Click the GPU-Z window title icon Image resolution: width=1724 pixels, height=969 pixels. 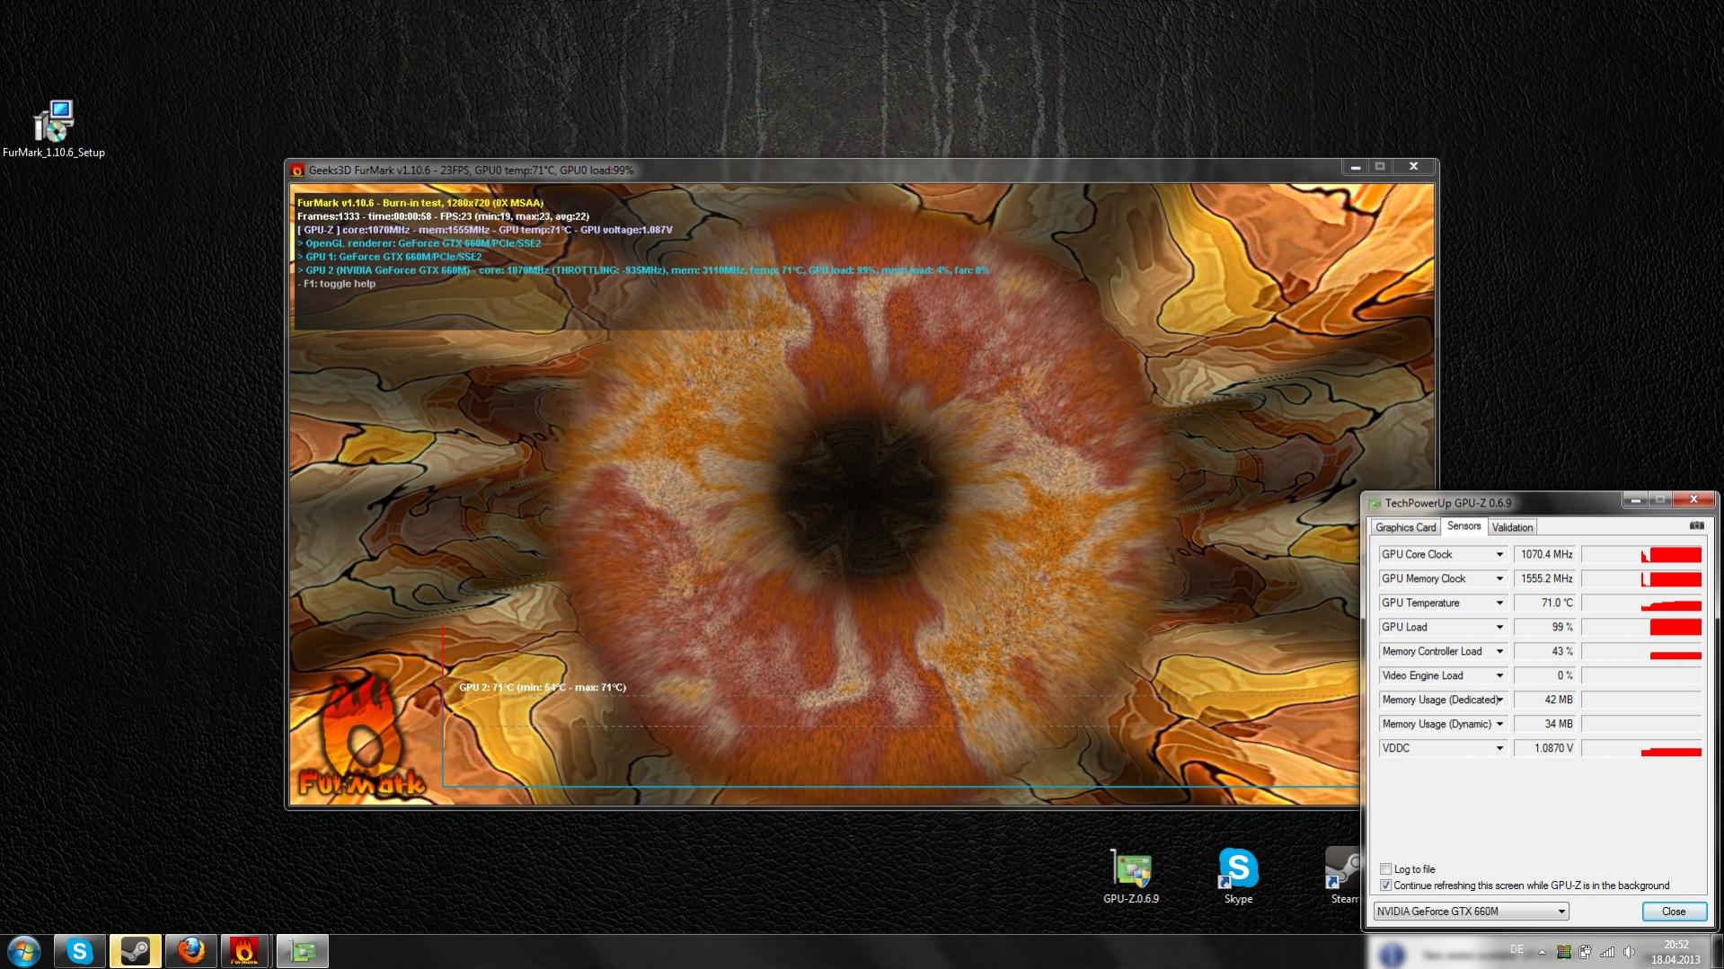tap(1374, 503)
